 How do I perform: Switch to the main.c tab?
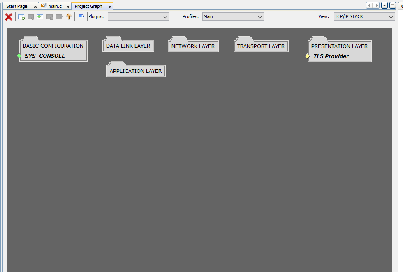coord(55,7)
